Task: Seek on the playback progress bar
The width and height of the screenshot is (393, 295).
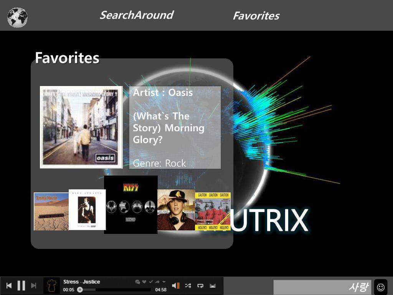Action: [114, 290]
